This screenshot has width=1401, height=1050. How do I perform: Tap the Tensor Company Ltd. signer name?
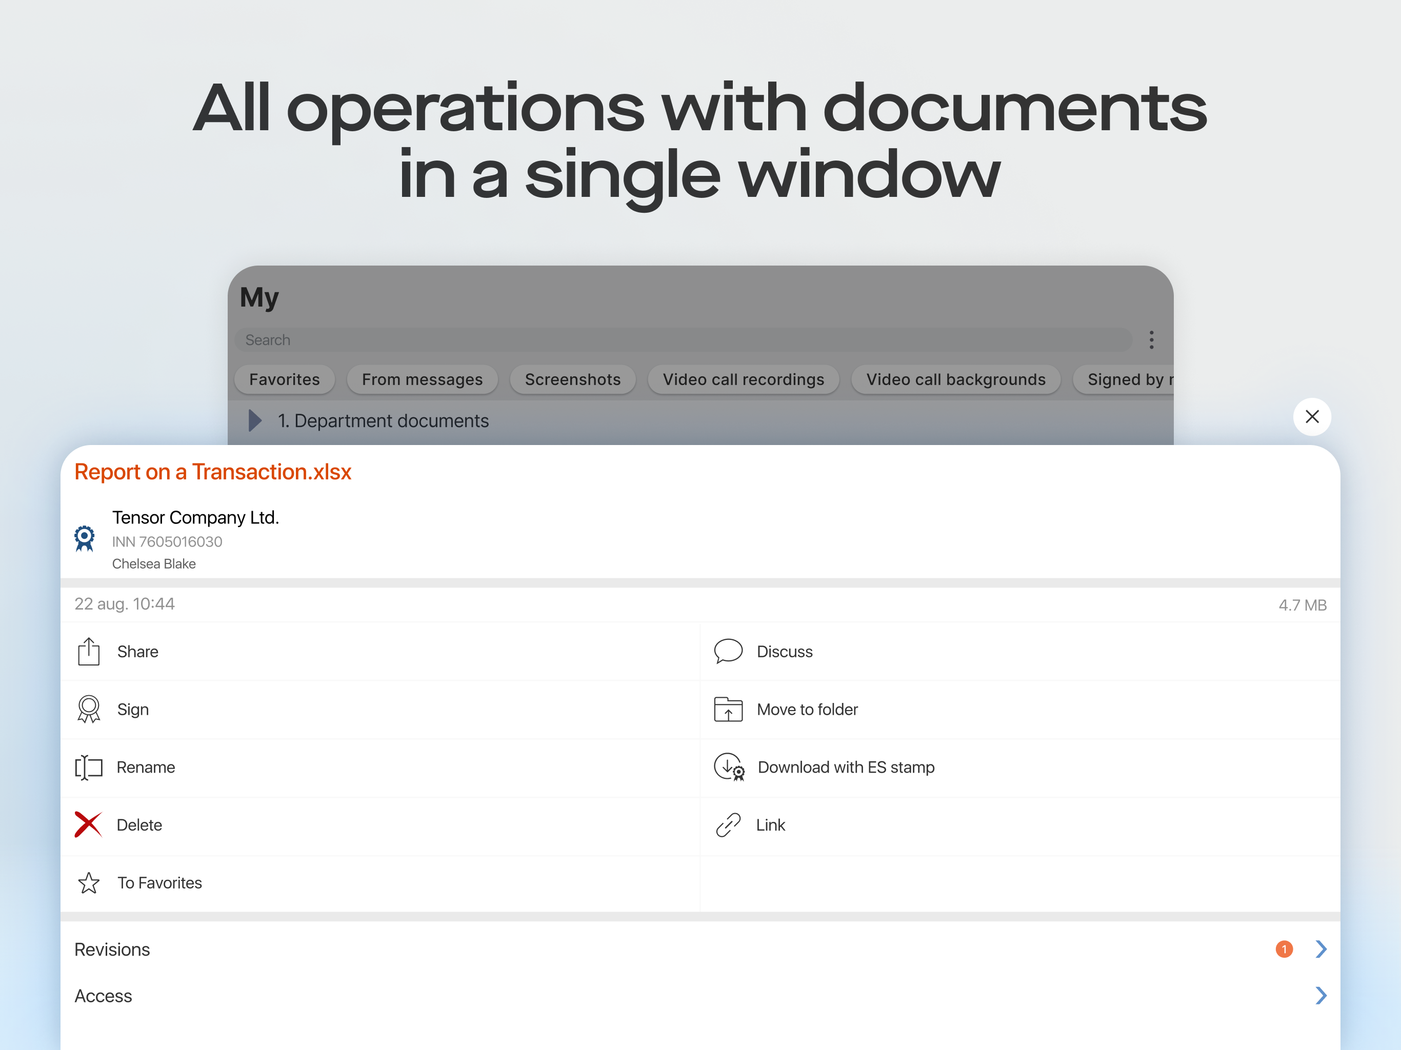[x=196, y=517]
